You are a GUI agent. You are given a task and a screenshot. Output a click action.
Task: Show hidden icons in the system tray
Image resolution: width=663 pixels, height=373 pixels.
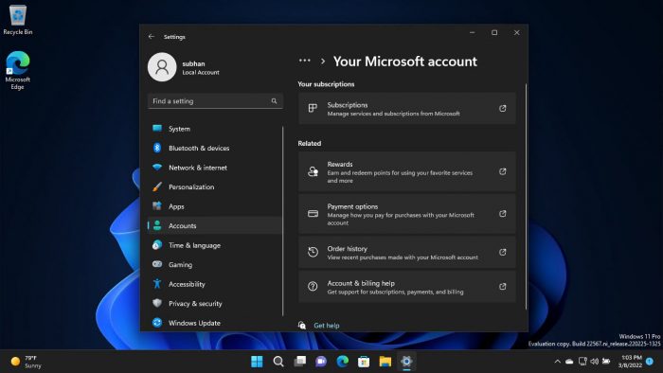pos(557,362)
